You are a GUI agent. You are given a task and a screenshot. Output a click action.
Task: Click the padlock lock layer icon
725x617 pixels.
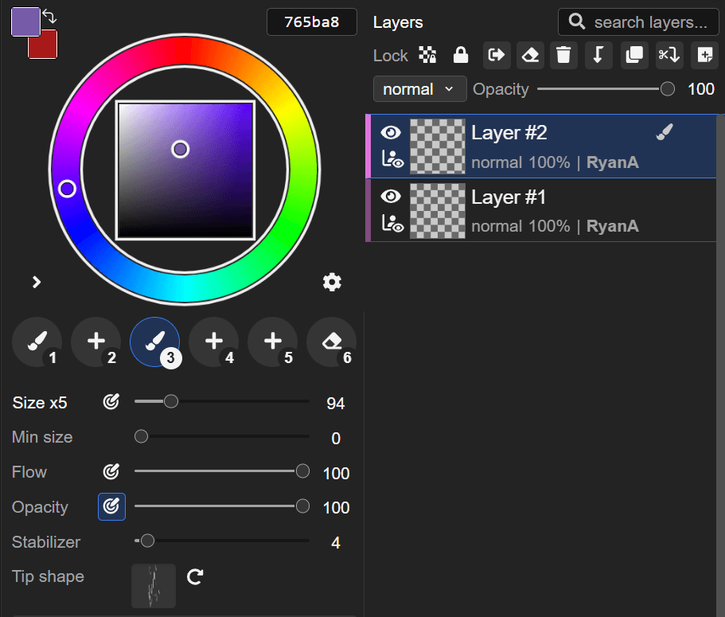coord(460,55)
